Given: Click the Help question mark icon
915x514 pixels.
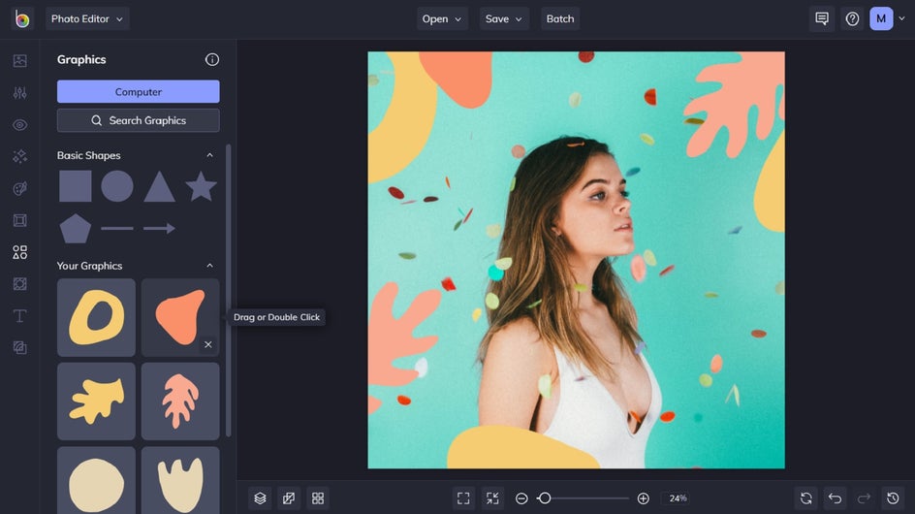Looking at the screenshot, I should click(x=852, y=18).
